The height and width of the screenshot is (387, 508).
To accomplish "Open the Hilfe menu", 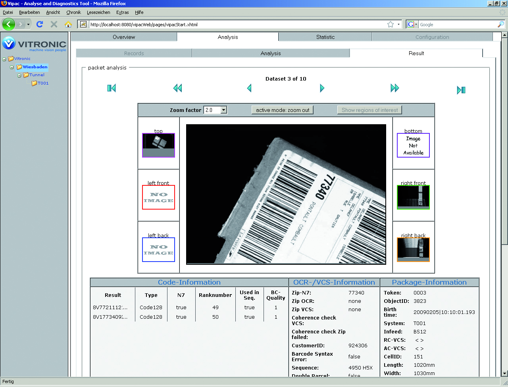I will [139, 12].
